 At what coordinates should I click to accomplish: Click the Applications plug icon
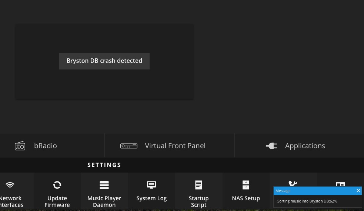pos(271,146)
